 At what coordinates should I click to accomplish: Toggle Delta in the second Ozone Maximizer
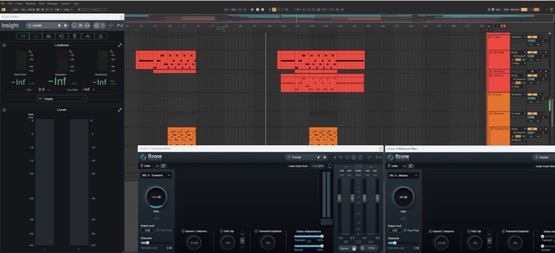point(392,165)
